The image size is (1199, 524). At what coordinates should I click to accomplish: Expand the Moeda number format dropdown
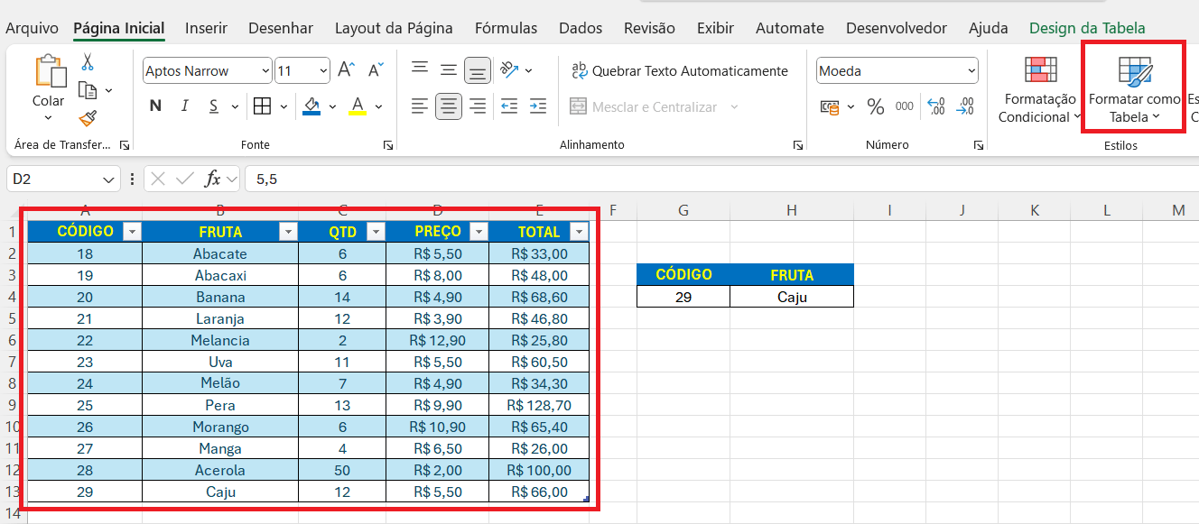click(971, 70)
